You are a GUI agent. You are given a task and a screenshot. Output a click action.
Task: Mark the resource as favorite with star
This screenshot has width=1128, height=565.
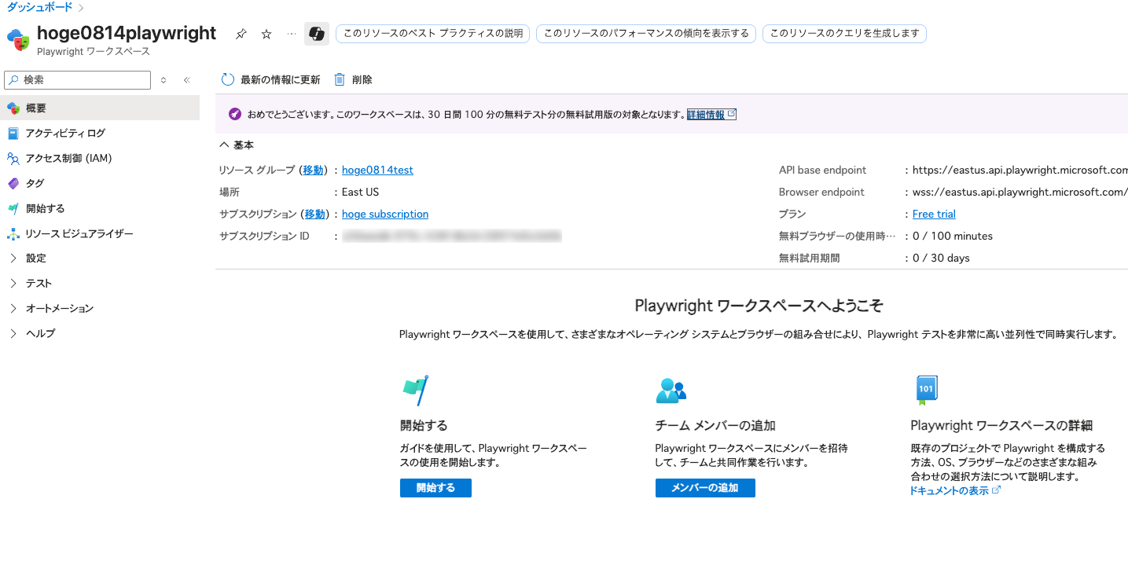266,34
